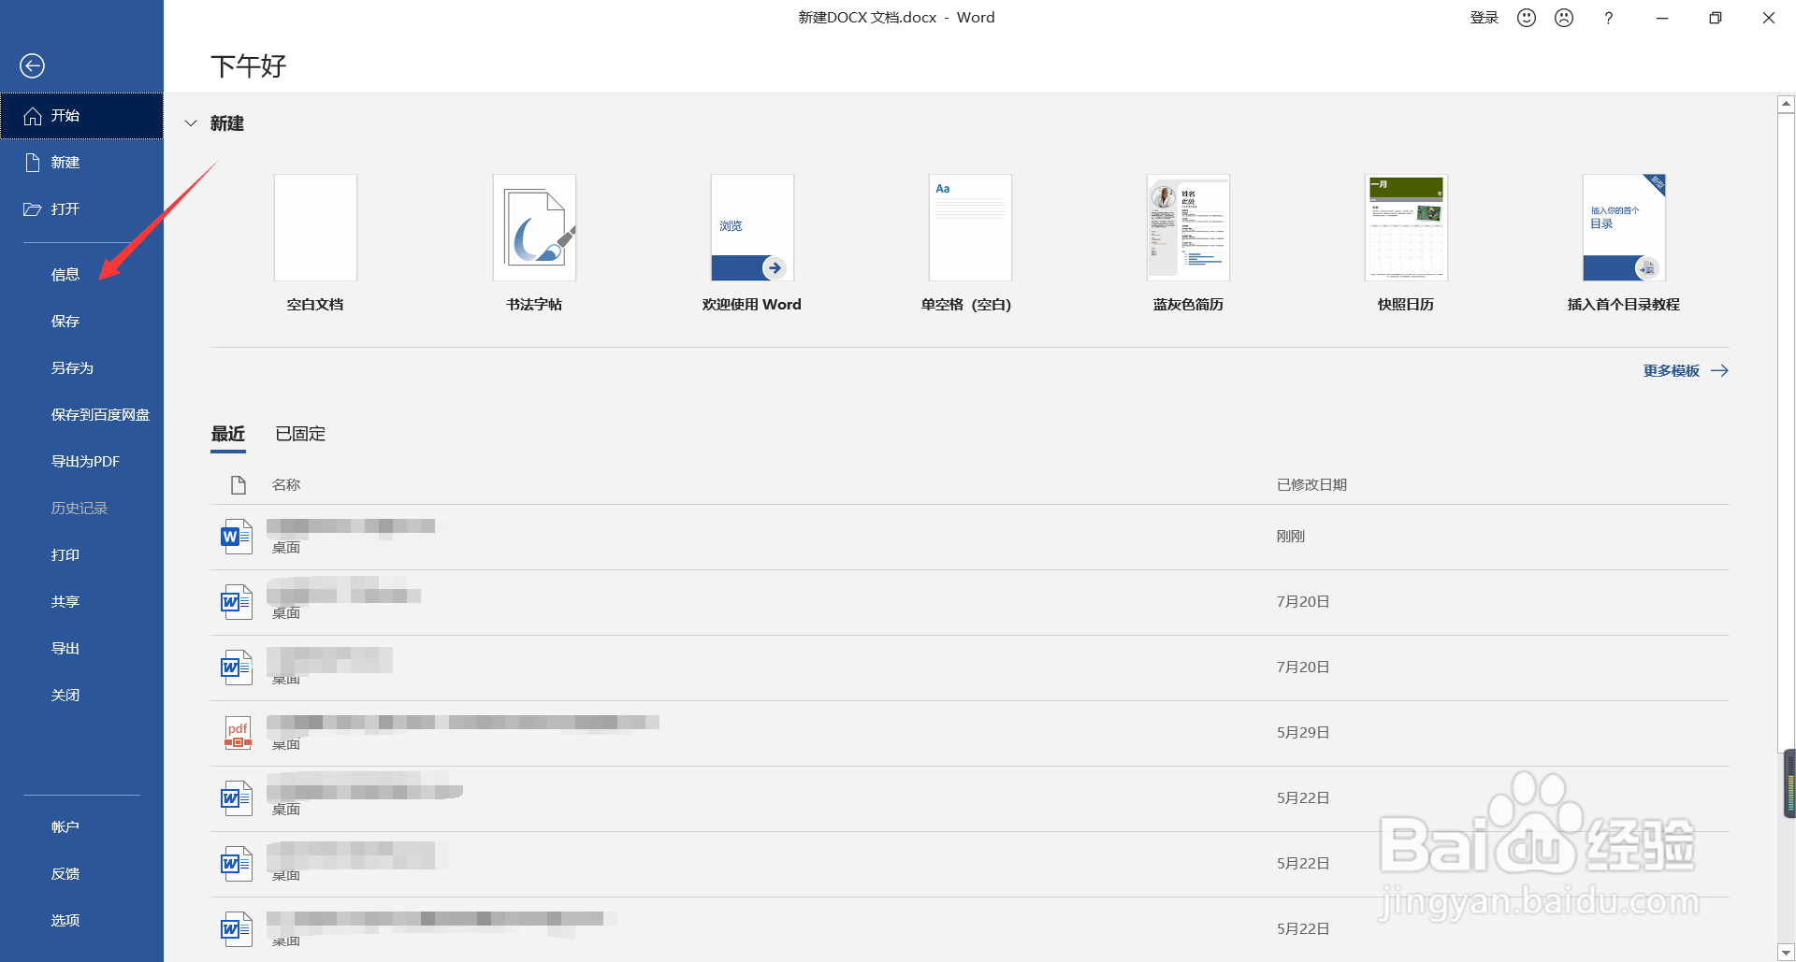Open the second 5月22日 Word document icon
Screen dimensions: 1796x962
click(x=237, y=864)
